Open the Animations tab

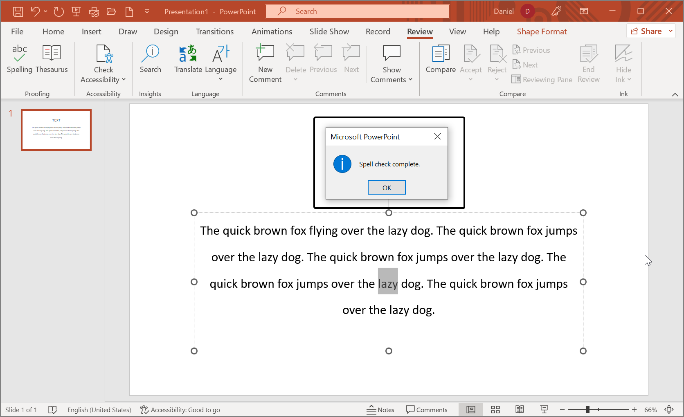(272, 31)
